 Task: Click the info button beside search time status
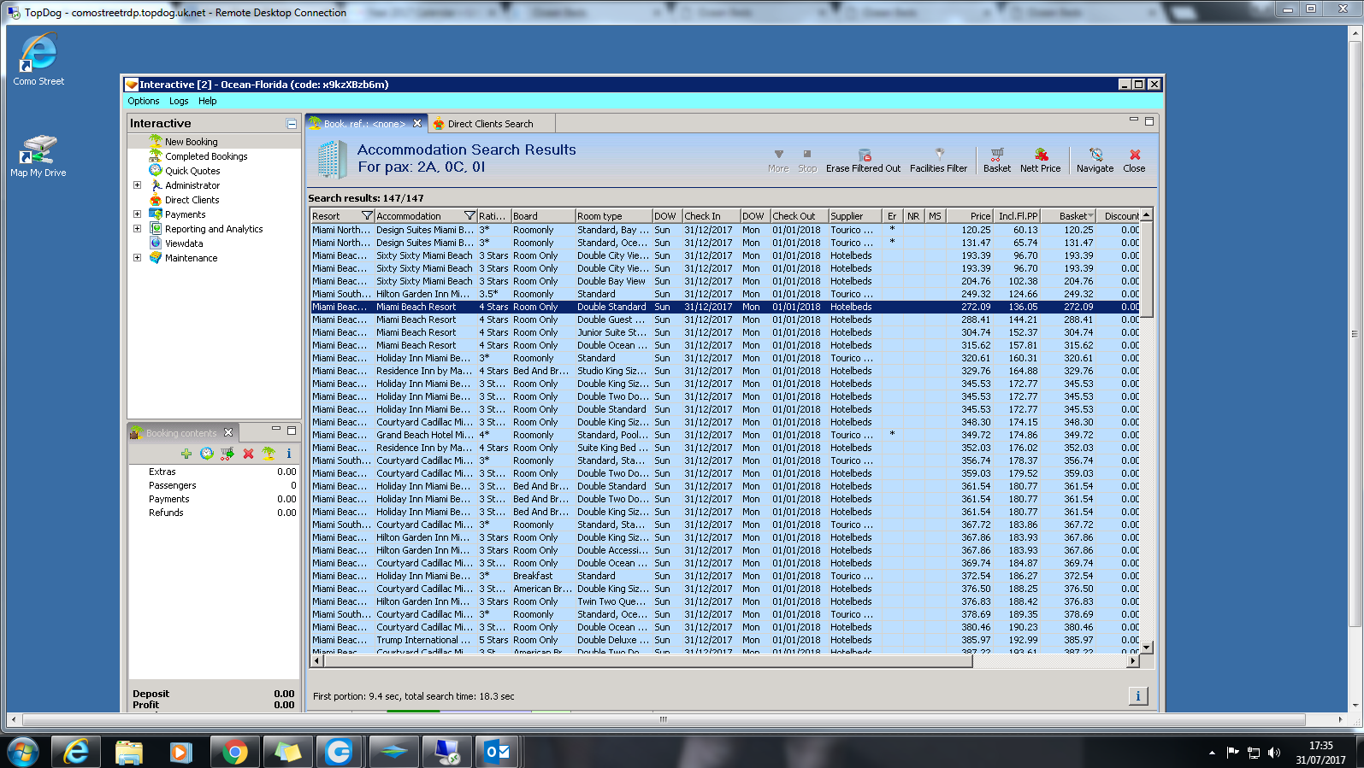(x=1138, y=695)
